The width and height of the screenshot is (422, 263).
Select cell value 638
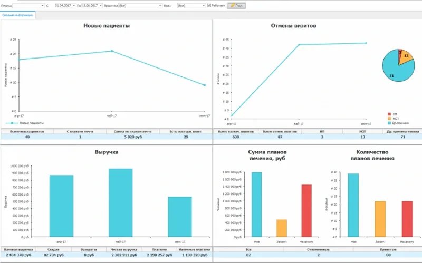[236, 137]
